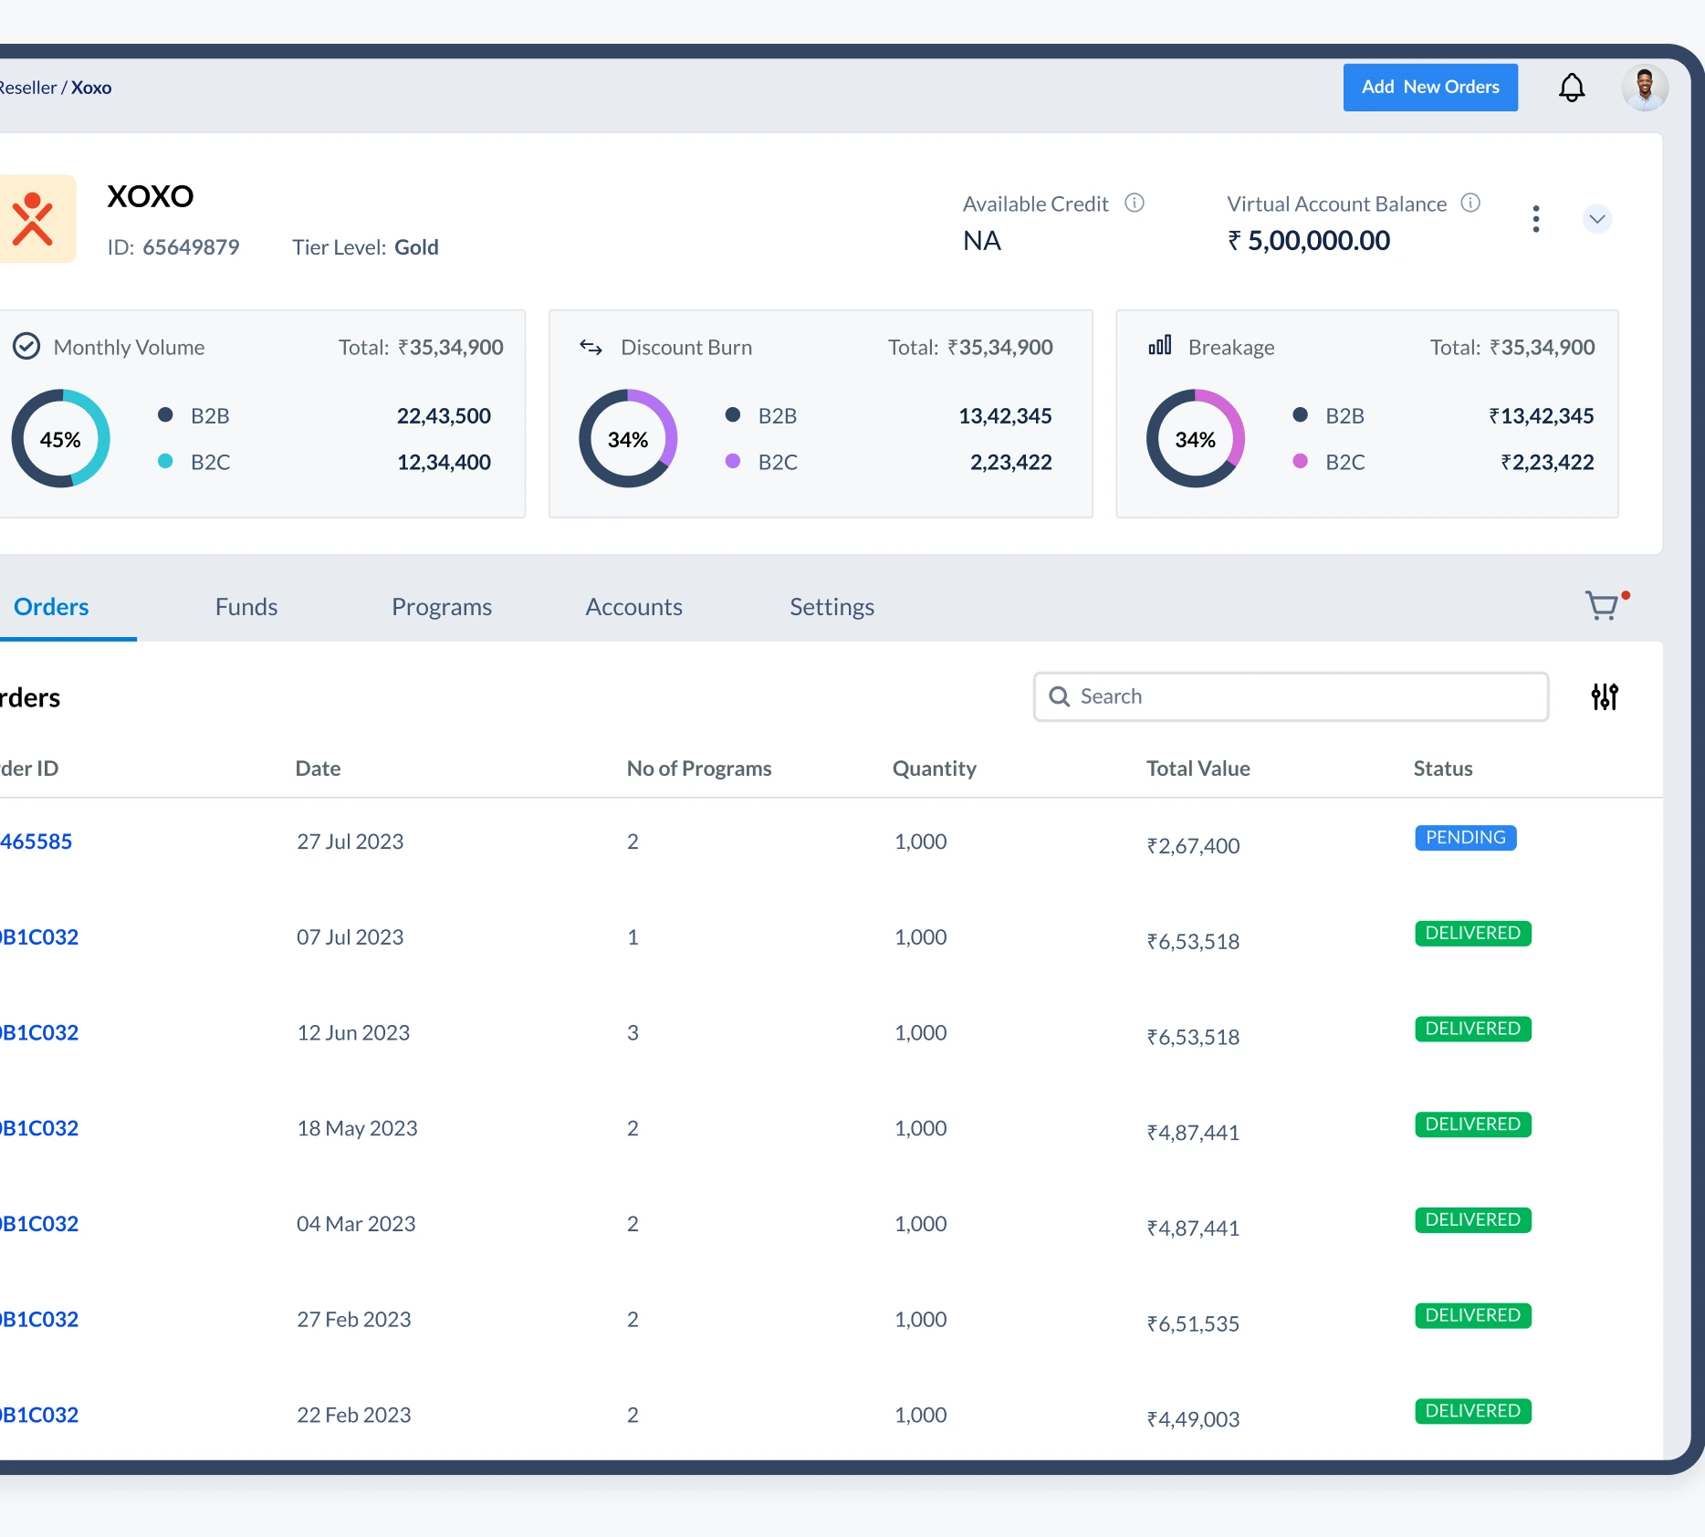Click DELIVERED badge for the 18 May 2023 order

pyautogui.click(x=1473, y=1124)
